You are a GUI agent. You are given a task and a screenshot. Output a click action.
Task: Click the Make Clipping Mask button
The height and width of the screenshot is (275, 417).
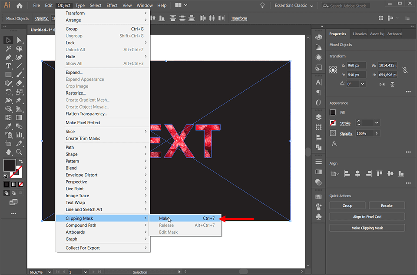click(x=367, y=227)
